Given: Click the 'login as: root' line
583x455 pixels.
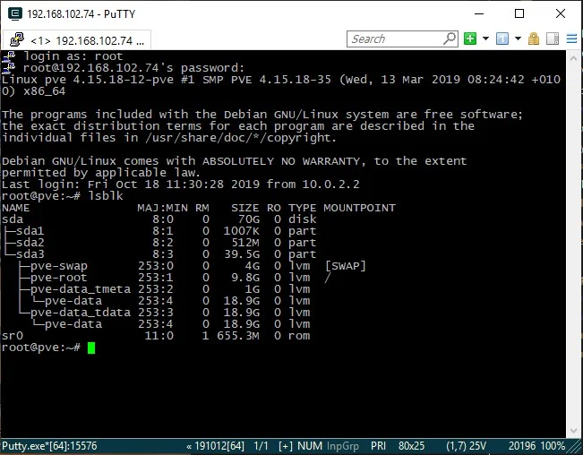Looking at the screenshot, I should (x=73, y=56).
